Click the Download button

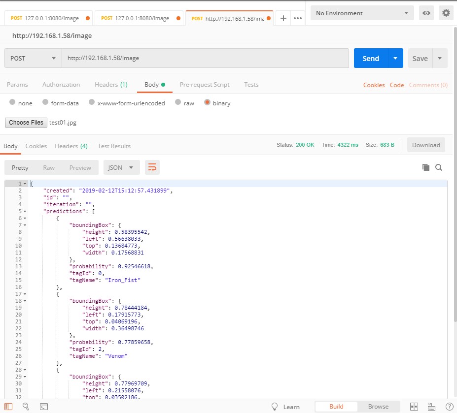click(425, 145)
